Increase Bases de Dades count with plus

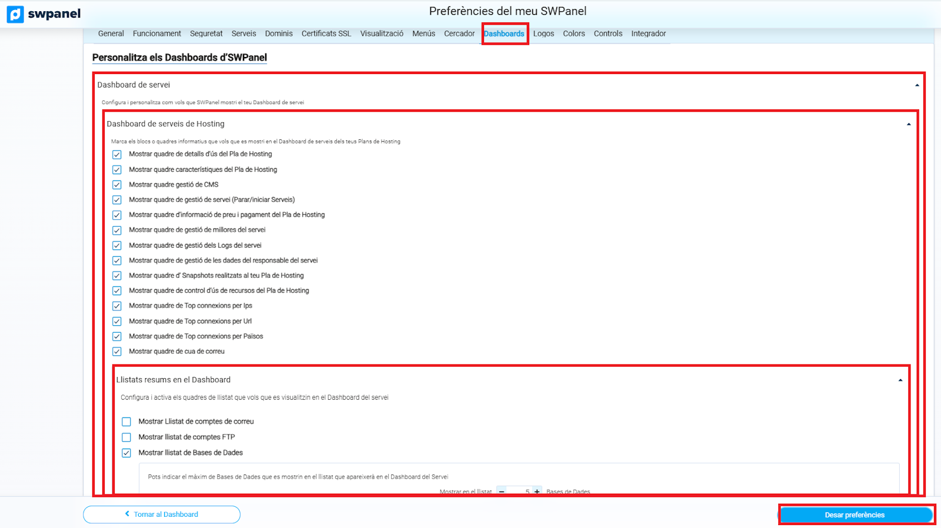[x=537, y=492]
